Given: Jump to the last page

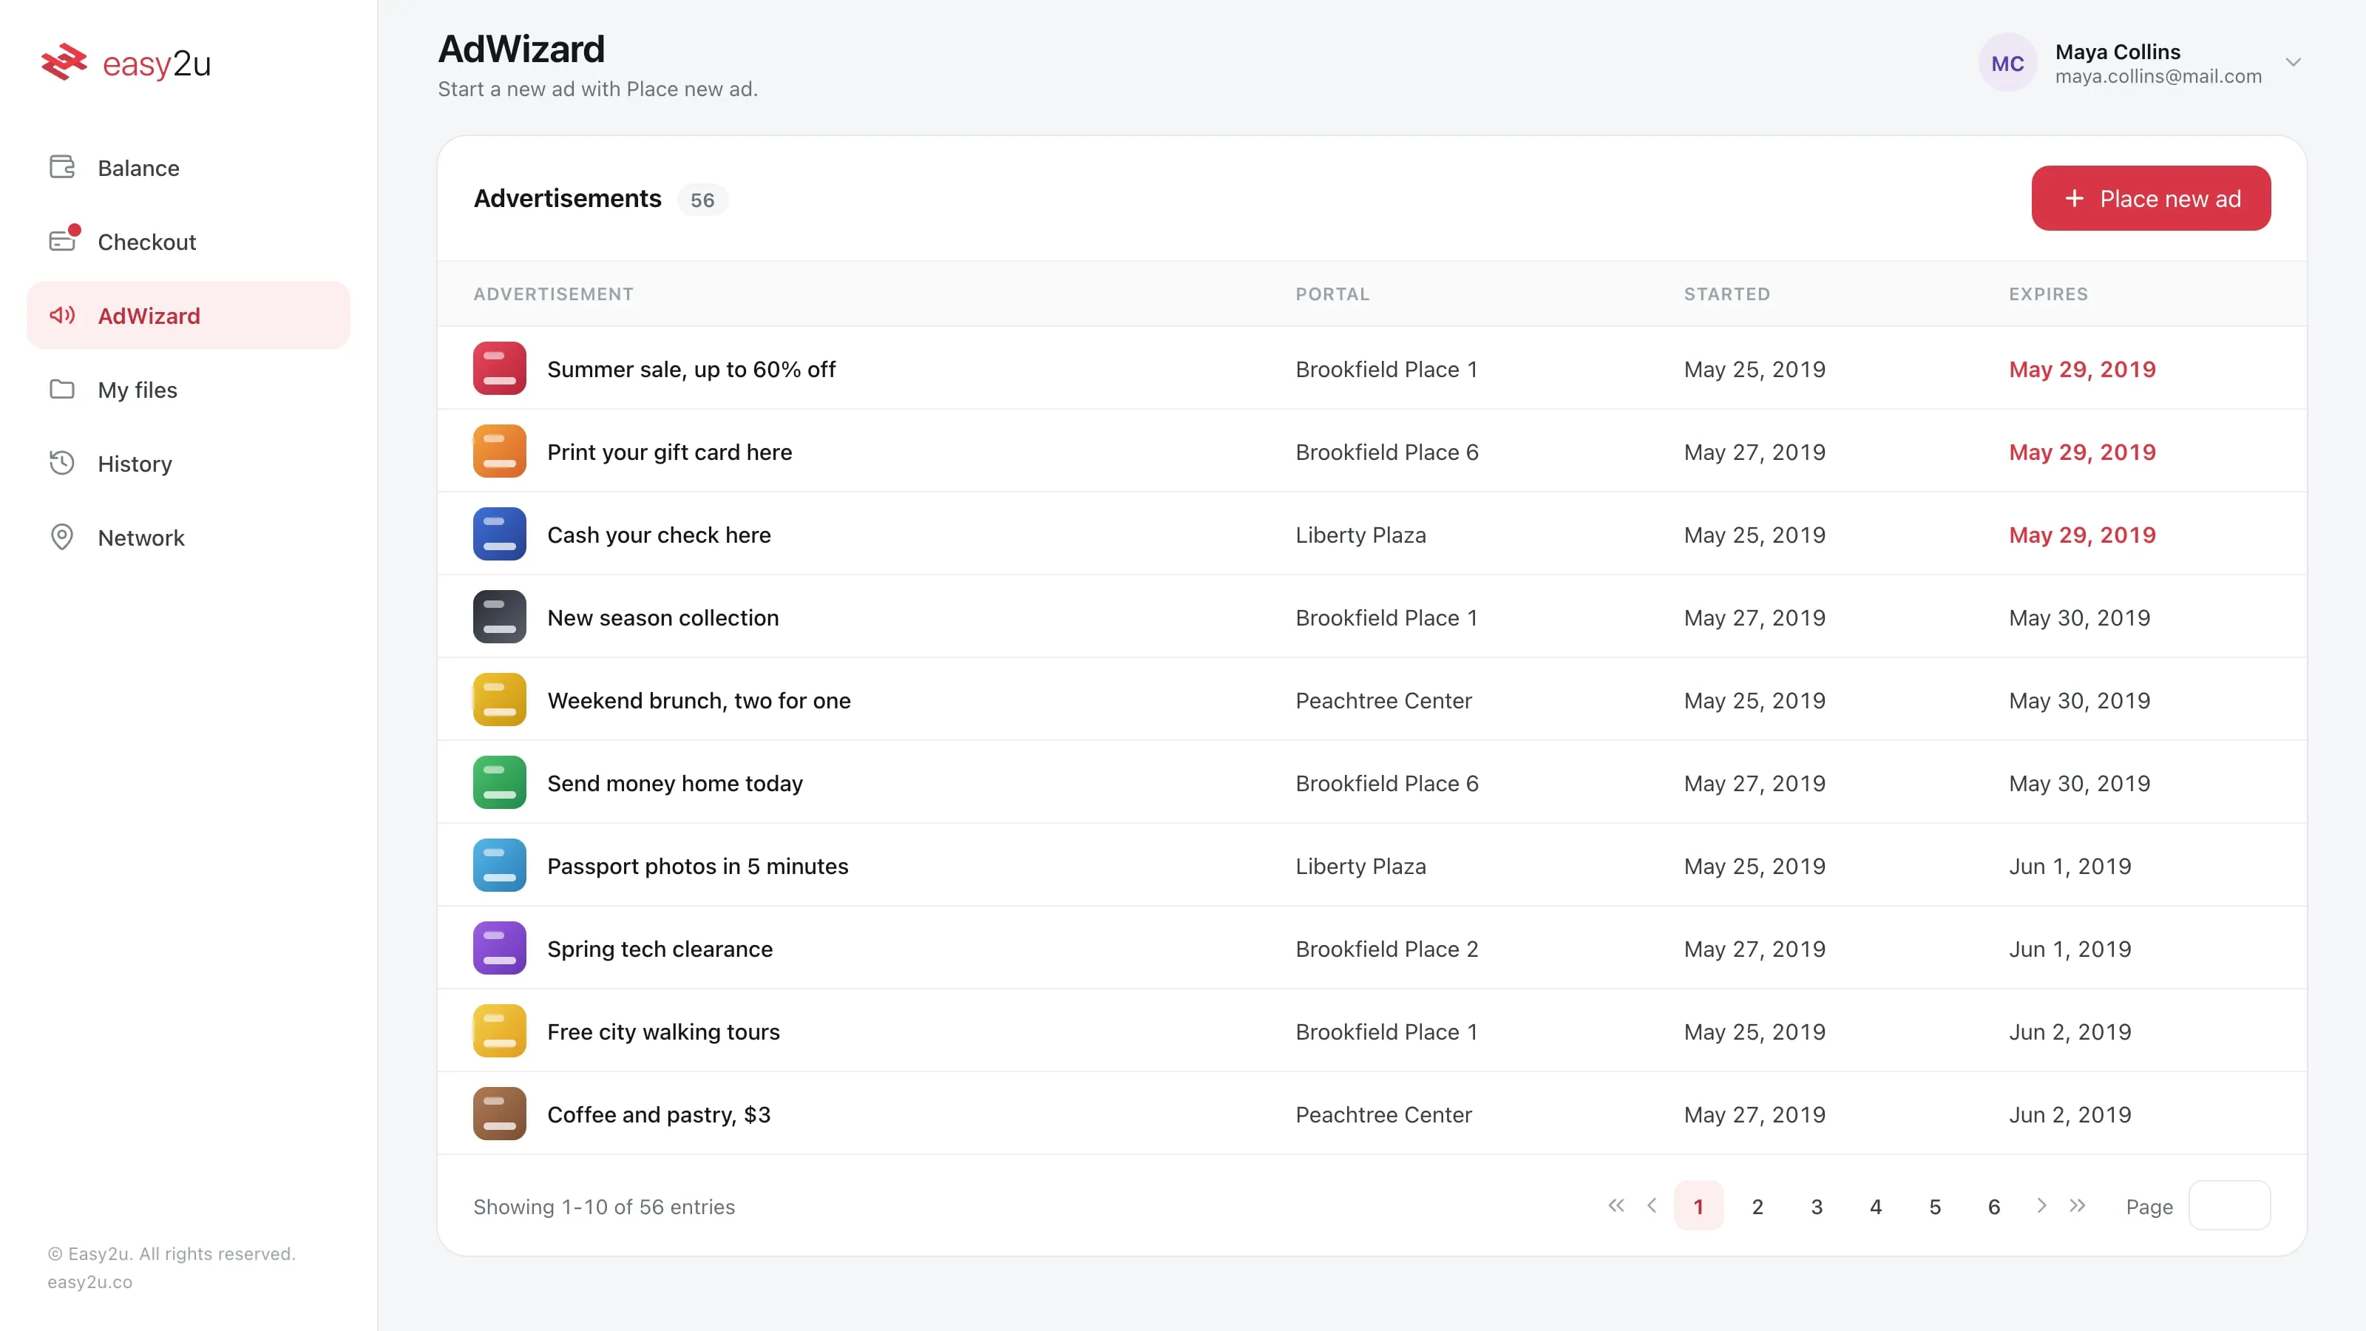Looking at the screenshot, I should pyautogui.click(x=2078, y=1205).
